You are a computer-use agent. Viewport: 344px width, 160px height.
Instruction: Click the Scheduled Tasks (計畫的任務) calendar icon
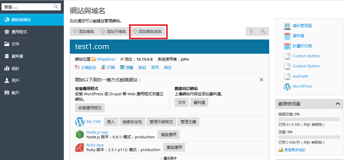coord(287,46)
